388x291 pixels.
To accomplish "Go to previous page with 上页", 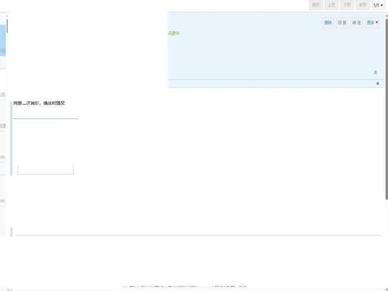I will (x=331, y=5).
